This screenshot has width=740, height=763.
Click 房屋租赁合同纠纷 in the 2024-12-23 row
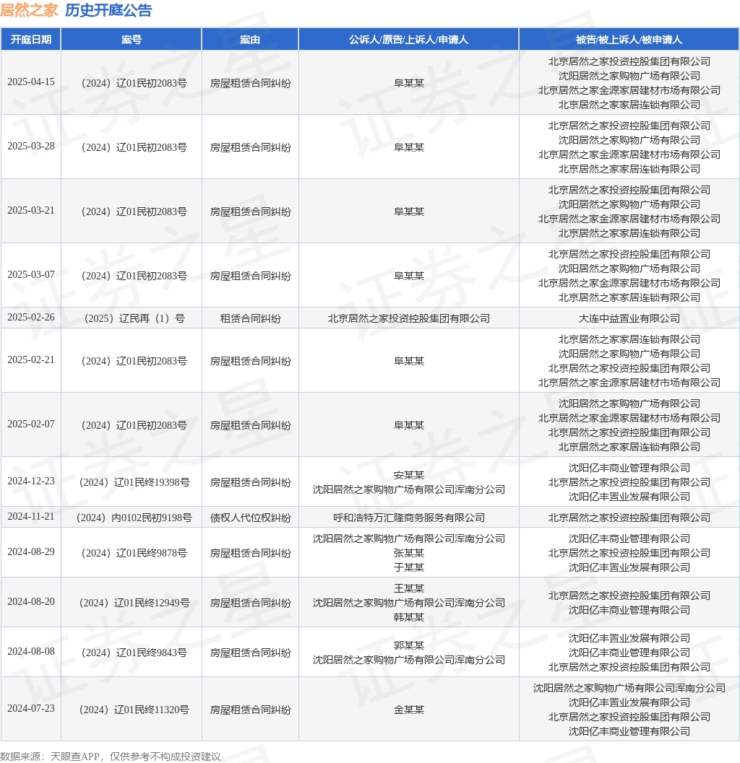pos(251,482)
